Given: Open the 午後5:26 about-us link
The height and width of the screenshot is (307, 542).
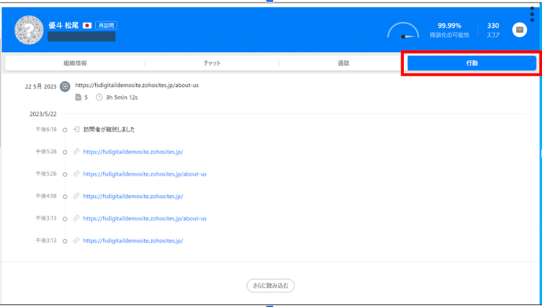Looking at the screenshot, I should click(x=145, y=174).
